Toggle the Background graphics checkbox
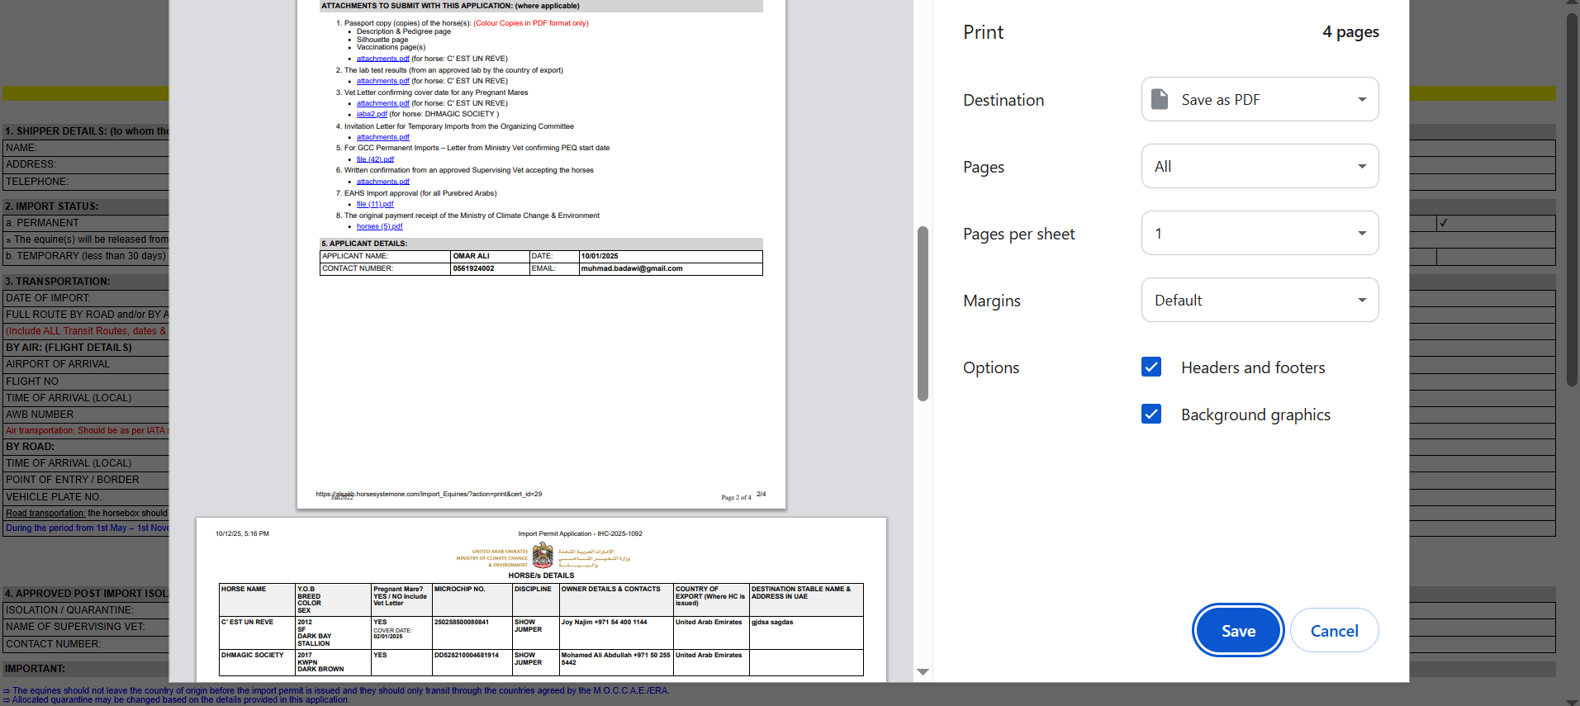Screen dimensions: 1580x706 (x=1151, y=414)
